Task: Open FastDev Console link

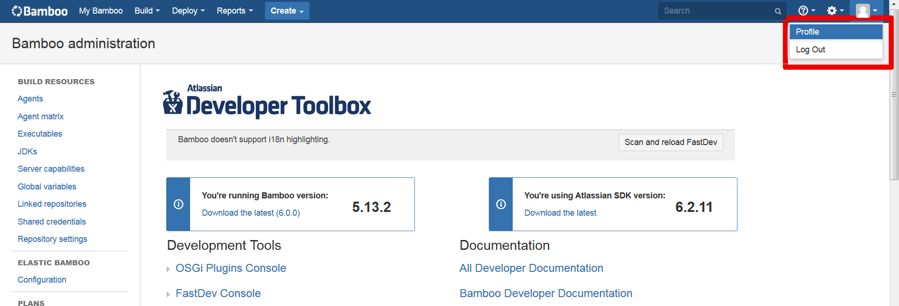Action: click(x=218, y=293)
